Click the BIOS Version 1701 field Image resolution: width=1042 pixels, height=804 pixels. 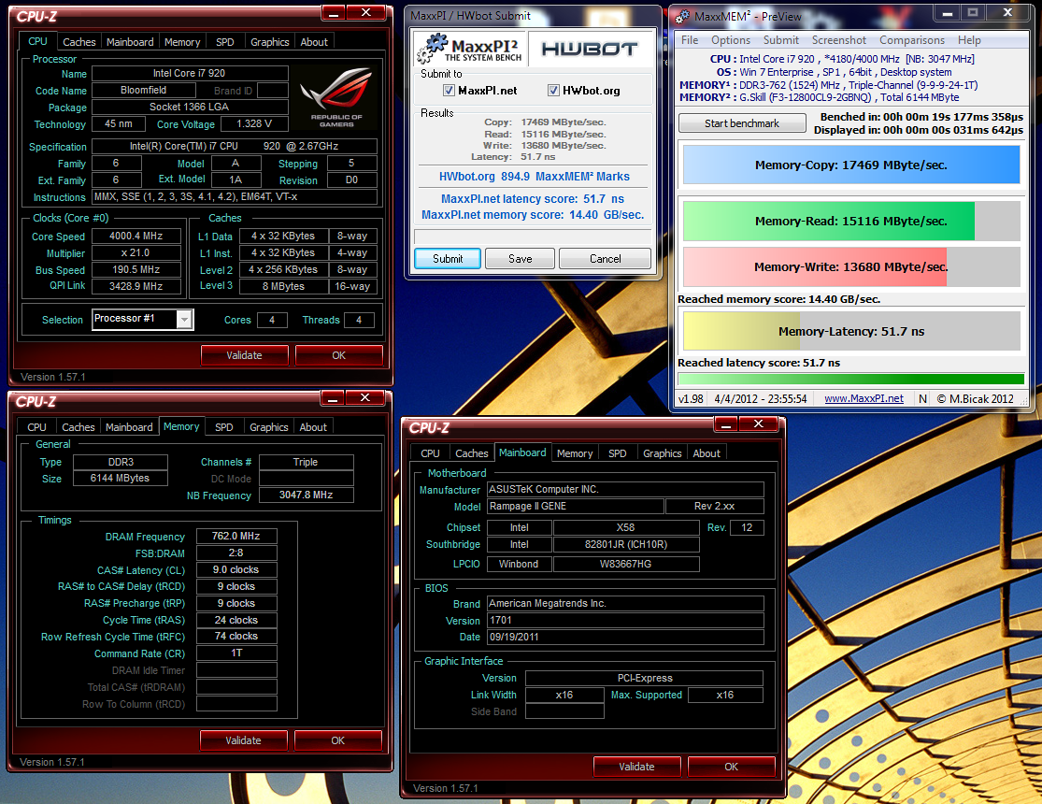click(624, 621)
